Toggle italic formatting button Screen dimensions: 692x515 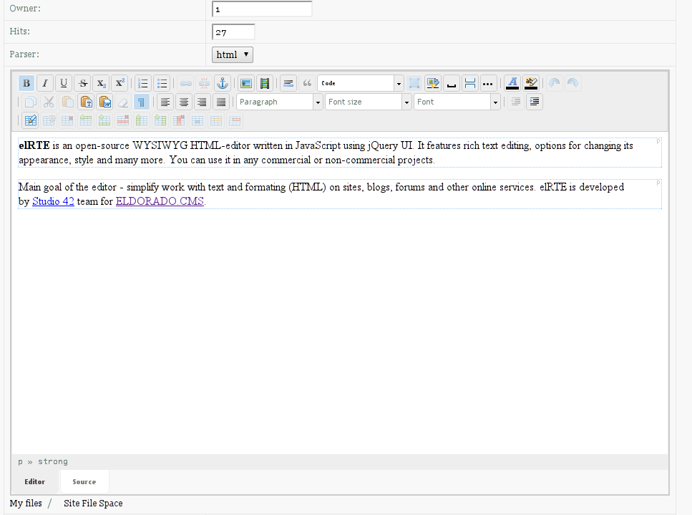point(45,83)
